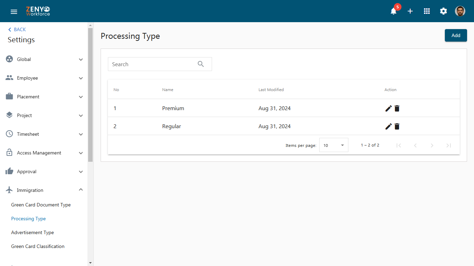Click the Timesheet clock icon

point(9,134)
